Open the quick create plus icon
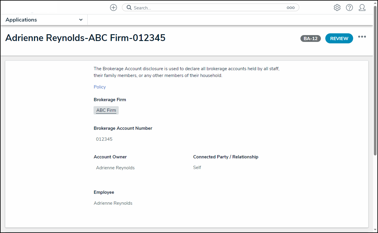Image resolution: width=378 pixels, height=233 pixels. (x=113, y=7)
